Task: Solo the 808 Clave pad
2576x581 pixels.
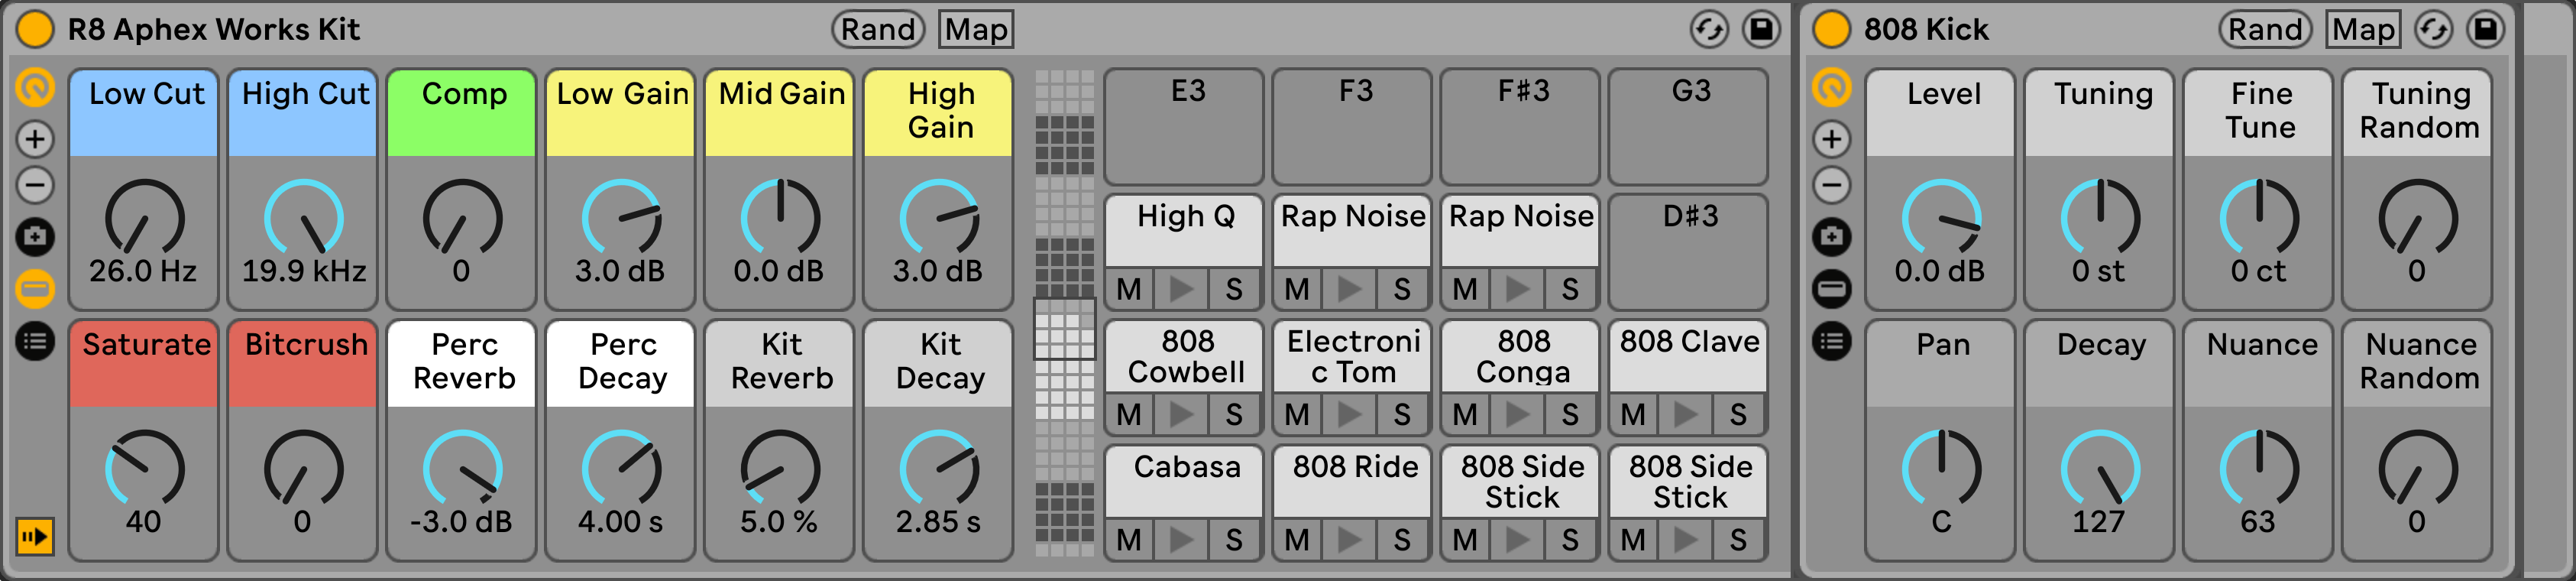Action: 1738,414
